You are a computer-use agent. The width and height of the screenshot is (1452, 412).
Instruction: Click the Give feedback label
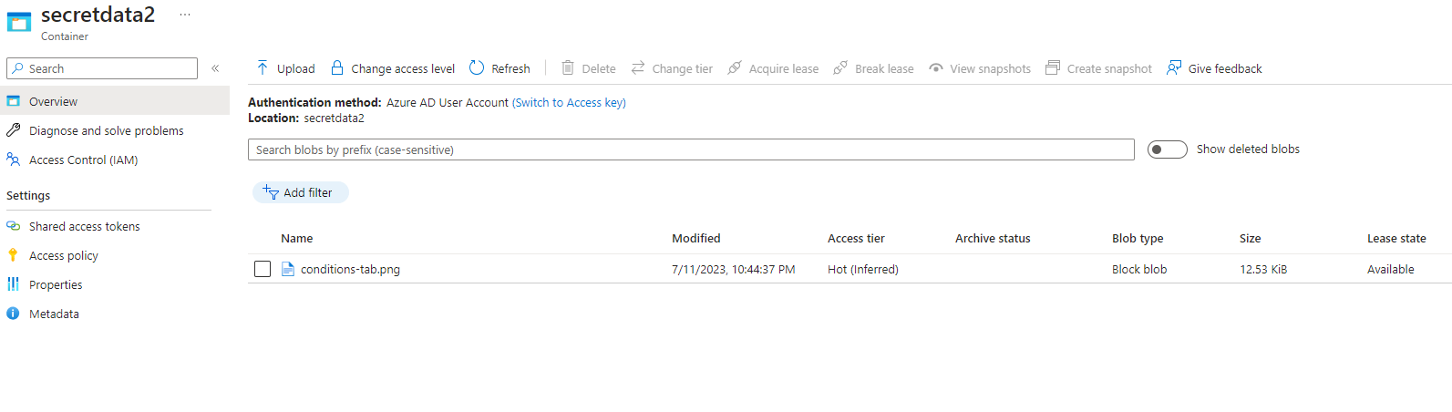1225,68
